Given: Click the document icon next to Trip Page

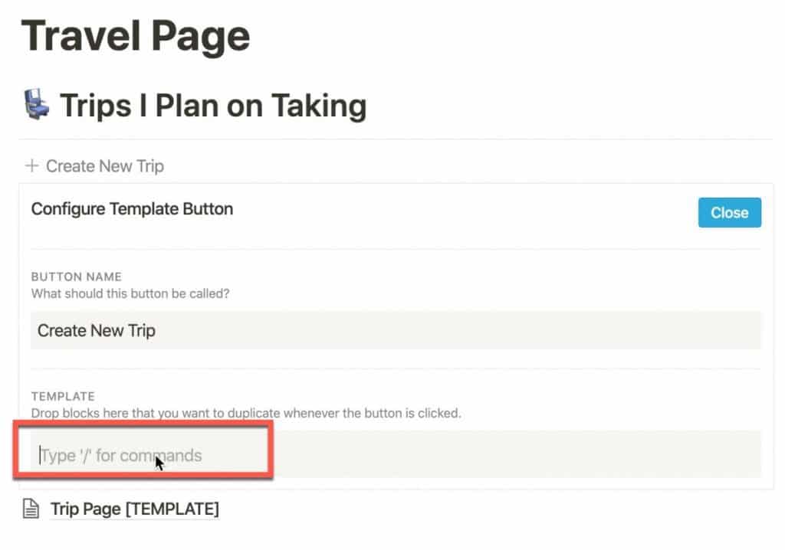Looking at the screenshot, I should coord(31,509).
